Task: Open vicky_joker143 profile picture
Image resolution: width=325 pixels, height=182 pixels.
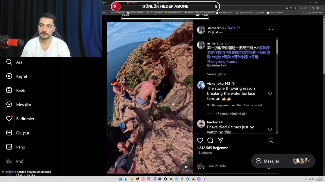Action: click(x=201, y=85)
